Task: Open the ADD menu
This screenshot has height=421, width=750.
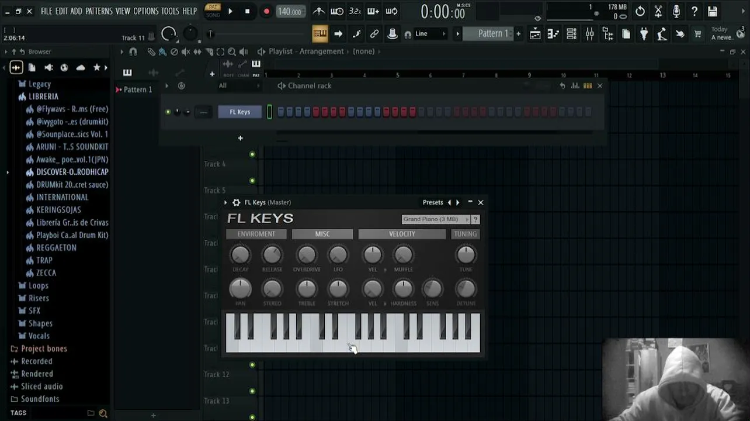Action: [x=77, y=11]
